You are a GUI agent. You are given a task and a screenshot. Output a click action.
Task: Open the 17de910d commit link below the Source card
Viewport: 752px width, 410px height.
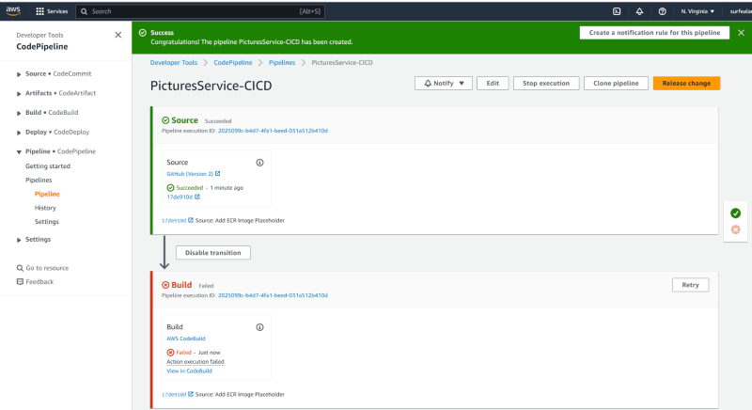174,221
